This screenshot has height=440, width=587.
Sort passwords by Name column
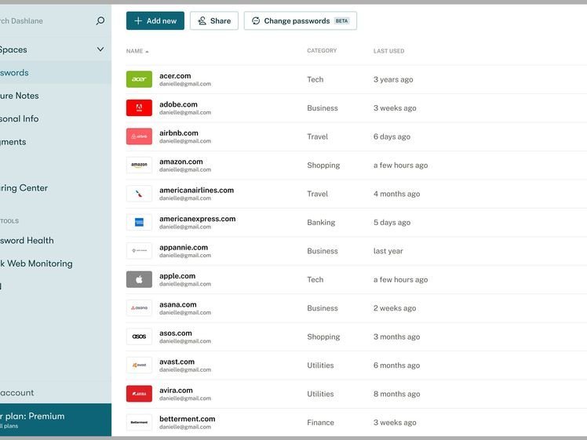coord(135,51)
